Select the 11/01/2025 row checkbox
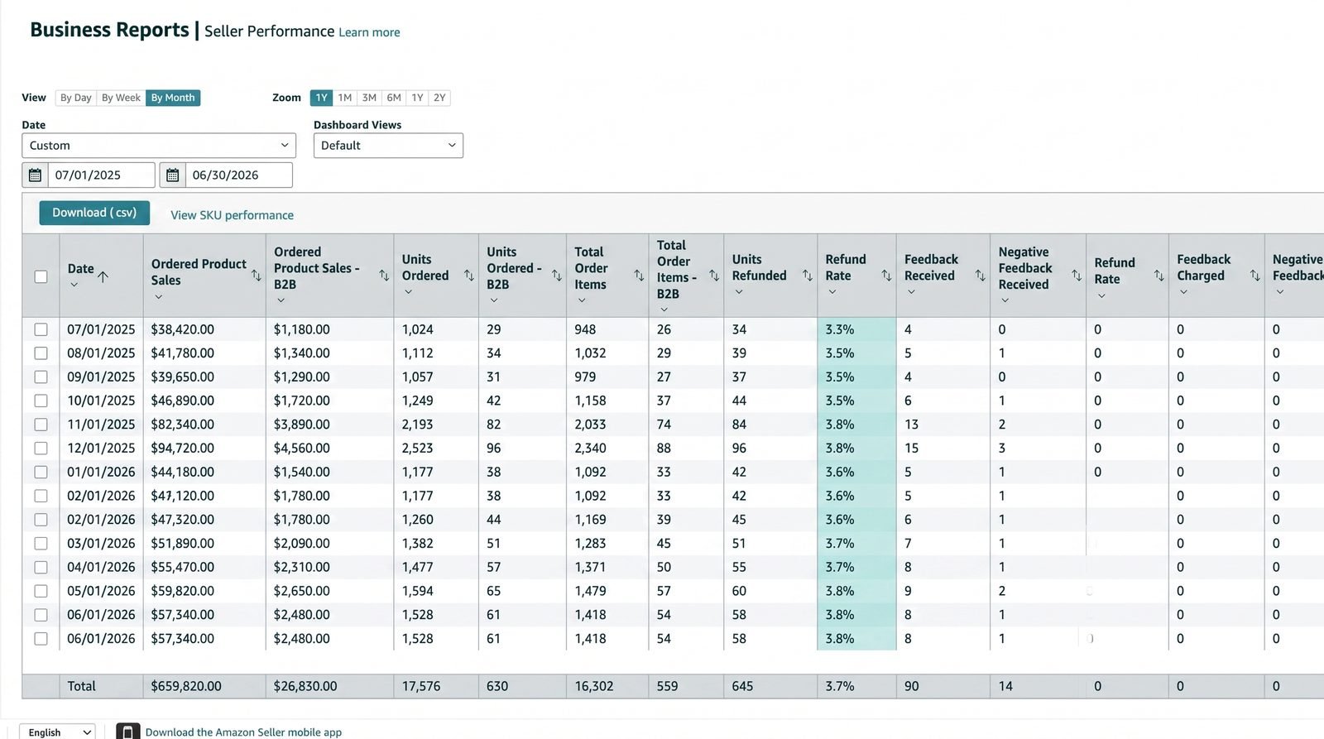1324x739 pixels. (x=41, y=425)
